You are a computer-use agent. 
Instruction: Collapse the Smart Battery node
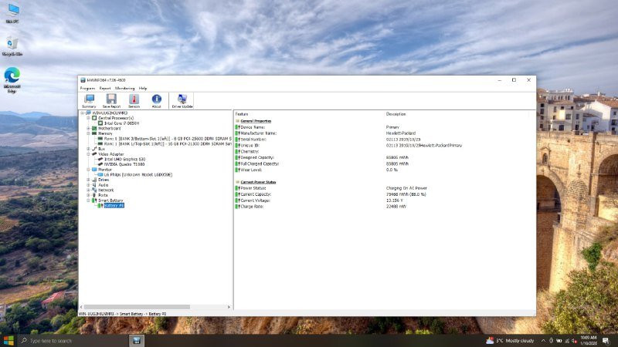tap(88, 200)
